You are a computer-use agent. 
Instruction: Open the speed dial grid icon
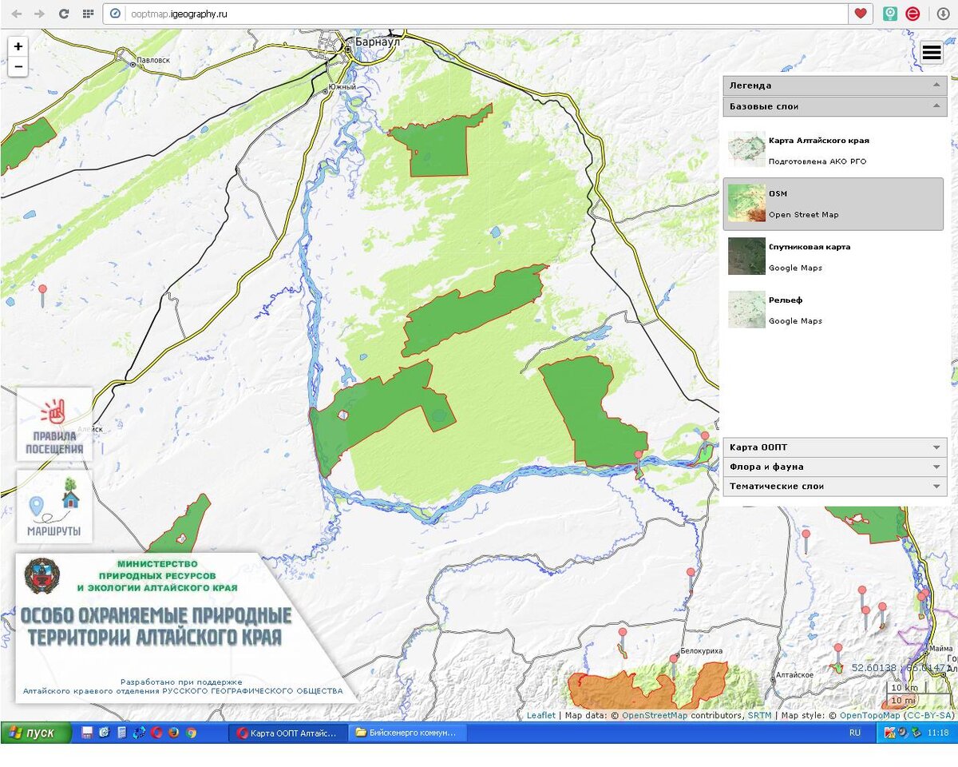(88, 14)
